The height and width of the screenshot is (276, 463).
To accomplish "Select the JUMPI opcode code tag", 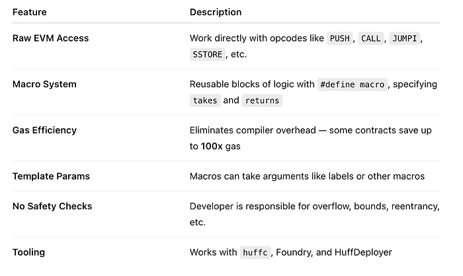I will click(x=405, y=38).
